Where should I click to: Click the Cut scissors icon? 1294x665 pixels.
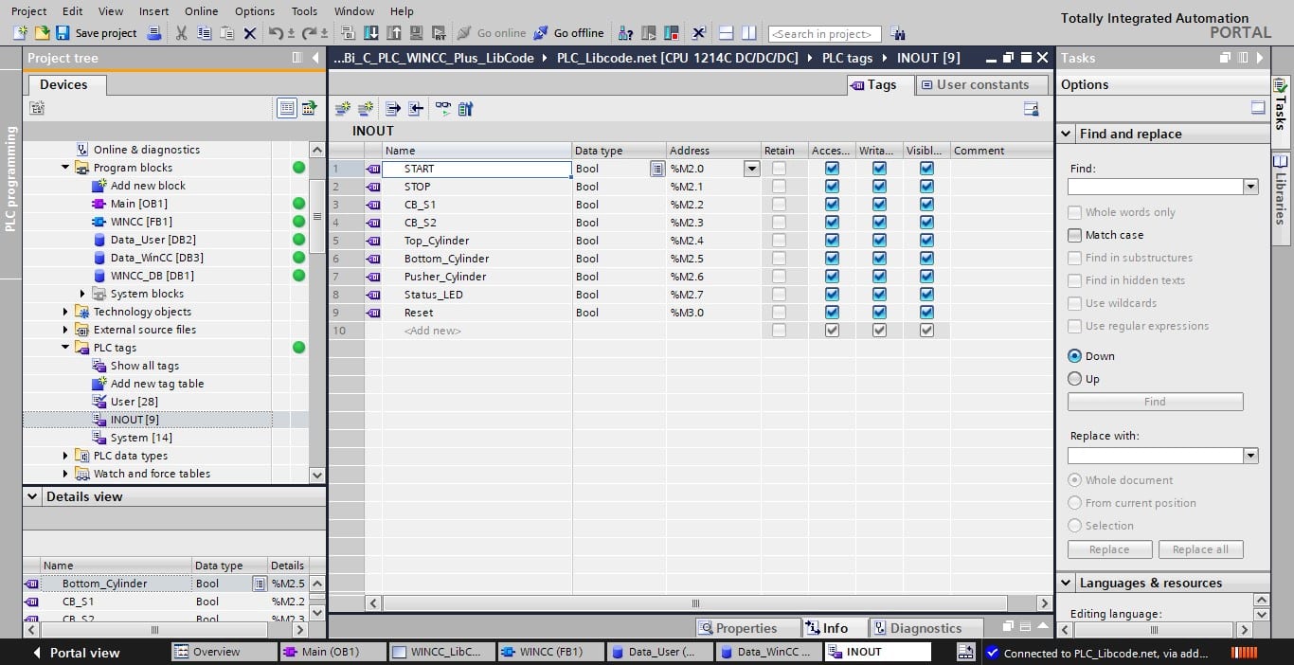pyautogui.click(x=181, y=33)
